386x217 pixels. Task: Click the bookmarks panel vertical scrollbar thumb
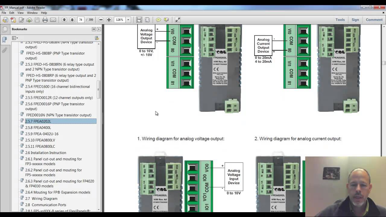pyautogui.click(x=98, y=90)
